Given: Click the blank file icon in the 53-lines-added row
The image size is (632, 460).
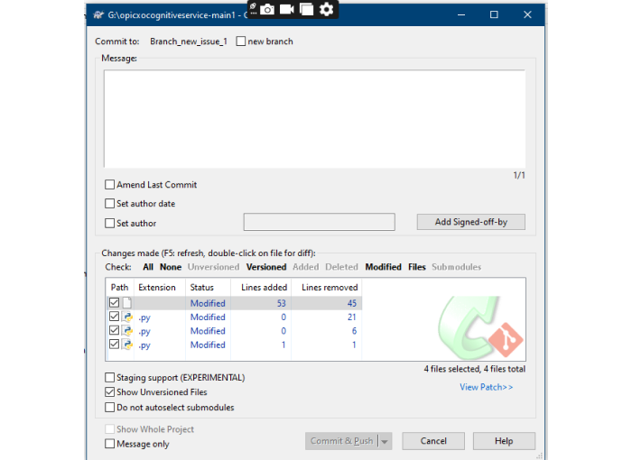Looking at the screenshot, I should pyautogui.click(x=127, y=302).
